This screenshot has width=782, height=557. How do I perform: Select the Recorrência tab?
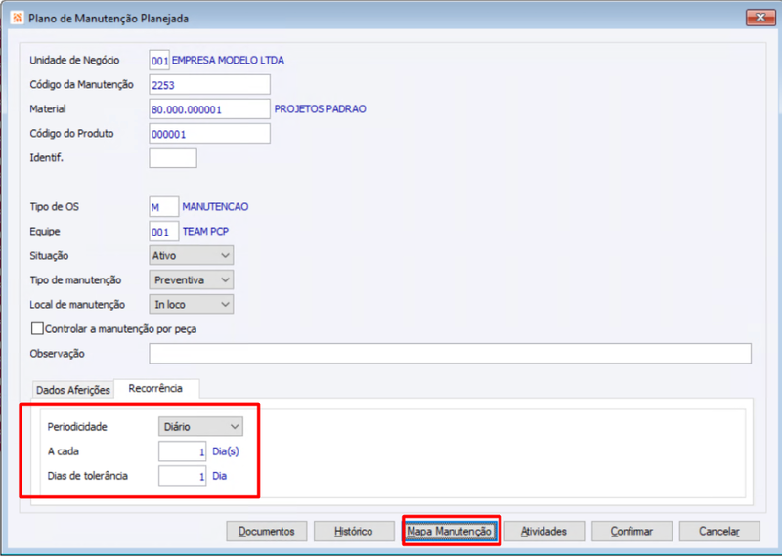point(155,389)
